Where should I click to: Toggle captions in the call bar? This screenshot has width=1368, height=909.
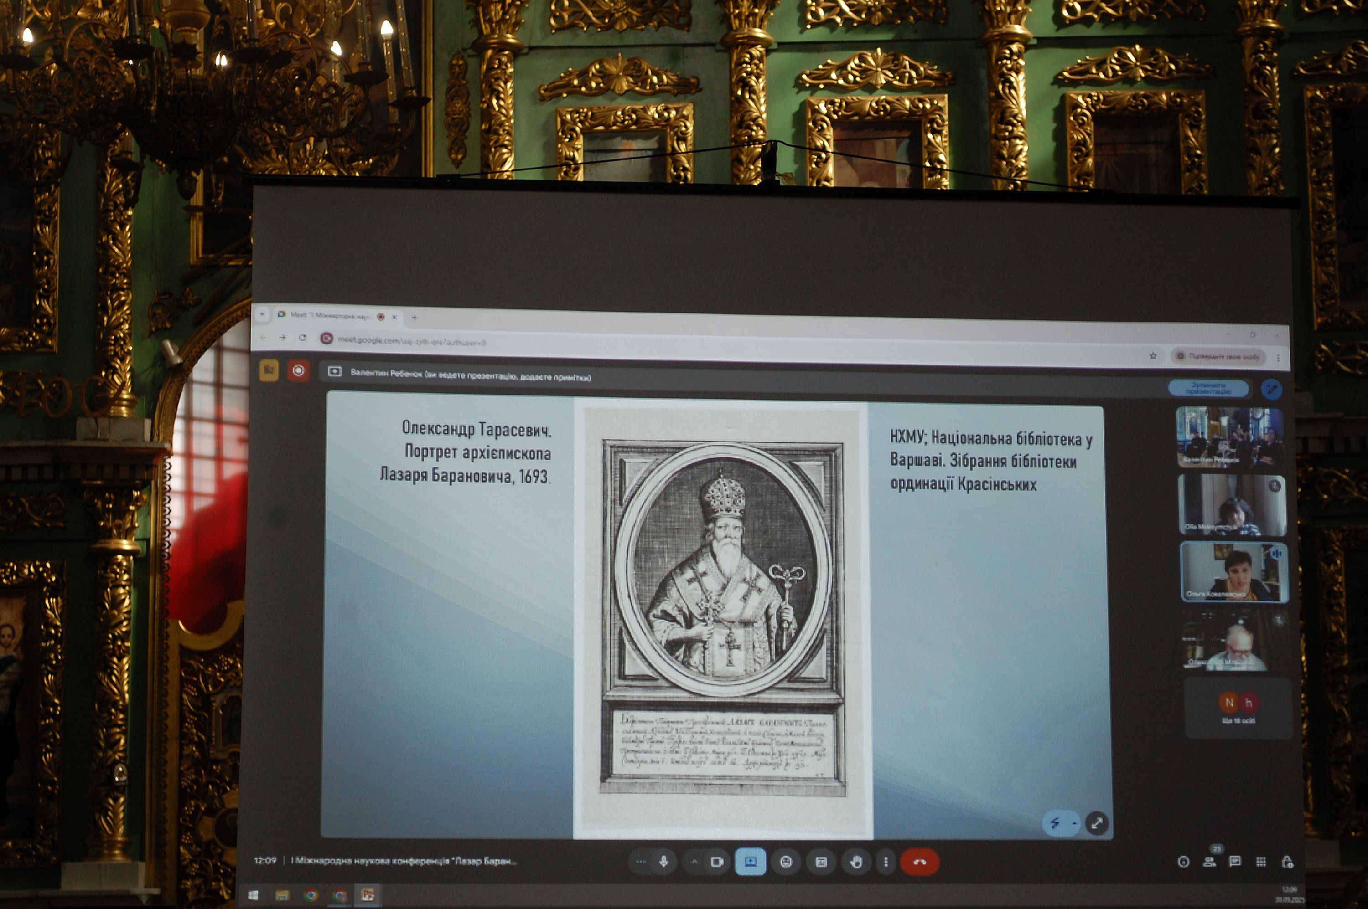tap(821, 862)
